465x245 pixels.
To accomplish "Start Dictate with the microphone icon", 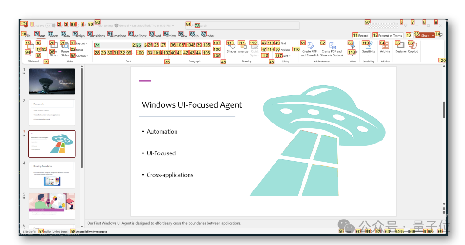I will click(x=352, y=46).
